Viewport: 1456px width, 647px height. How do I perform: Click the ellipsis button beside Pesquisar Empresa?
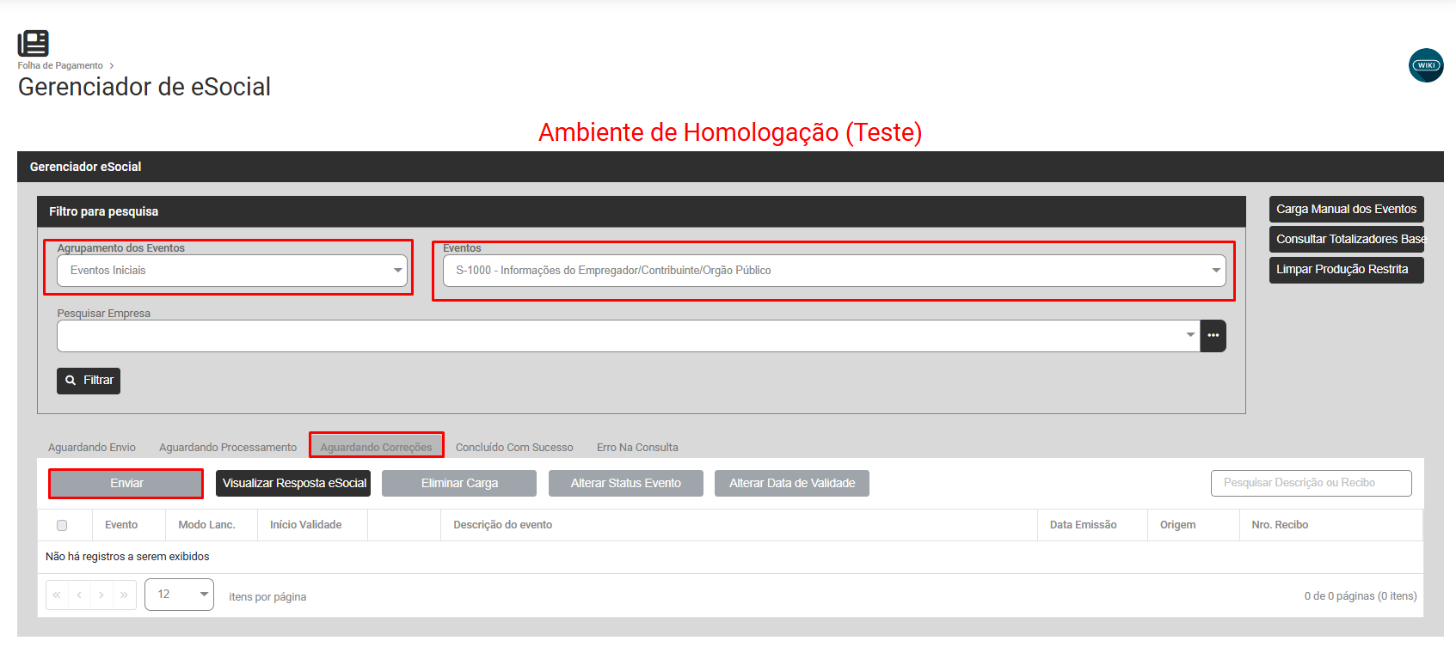(1213, 336)
